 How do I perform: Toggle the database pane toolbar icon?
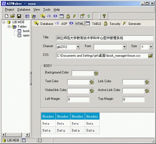point(27,16)
